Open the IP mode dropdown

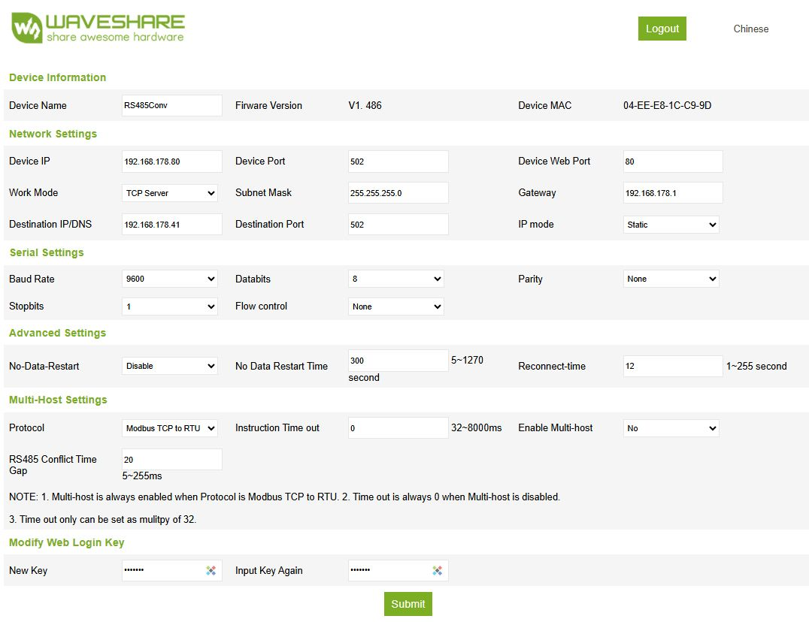point(671,224)
